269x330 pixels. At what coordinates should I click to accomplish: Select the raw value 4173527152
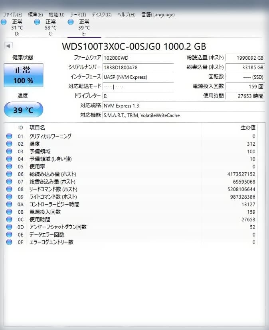pos(241,174)
